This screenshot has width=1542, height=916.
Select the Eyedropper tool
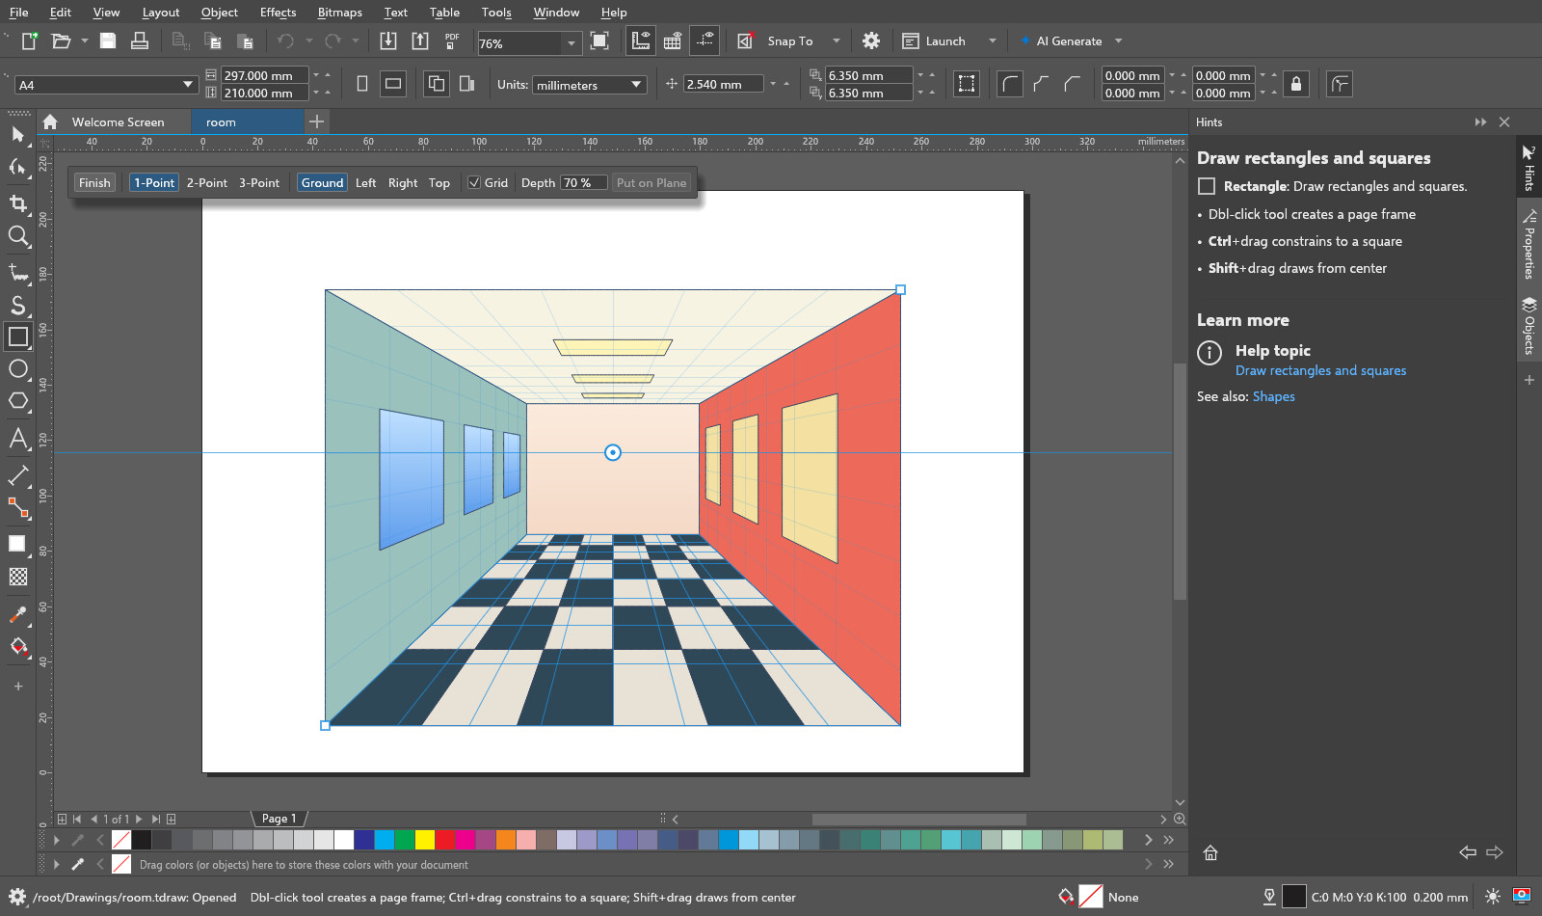pos(17,614)
